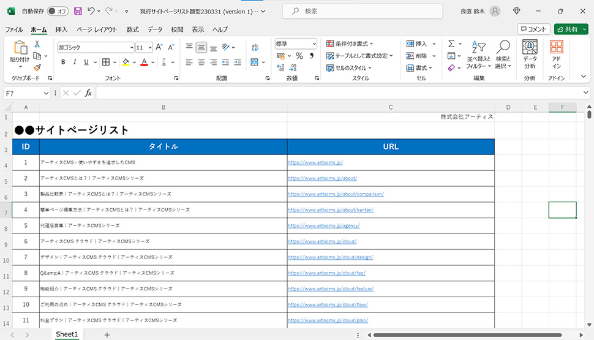The image size is (594, 340).
Task: Click the Redo arrow icon
Action: click(109, 11)
